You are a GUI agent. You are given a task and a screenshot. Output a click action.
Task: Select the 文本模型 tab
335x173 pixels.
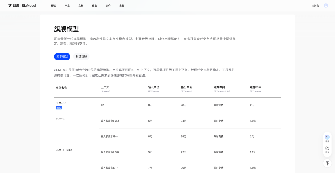click(x=62, y=57)
